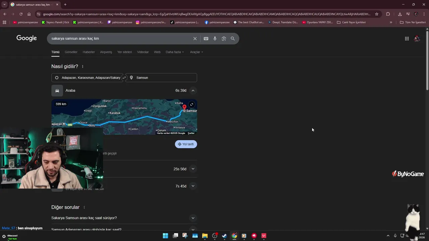Expand the 25s 56d travel option
The width and height of the screenshot is (429, 241).
point(193,169)
